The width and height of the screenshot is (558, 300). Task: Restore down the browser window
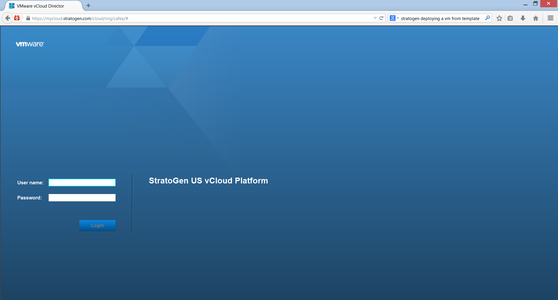[x=535, y=4]
